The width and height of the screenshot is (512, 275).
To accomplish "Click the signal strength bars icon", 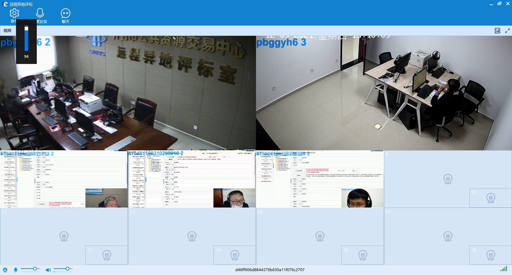I will click(504, 269).
